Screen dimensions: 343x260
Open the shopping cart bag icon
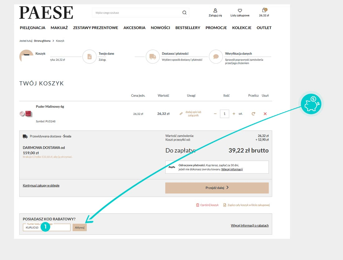click(x=264, y=10)
